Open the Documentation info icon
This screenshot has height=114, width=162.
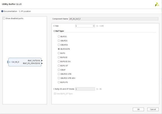pyautogui.click(x=2, y=11)
